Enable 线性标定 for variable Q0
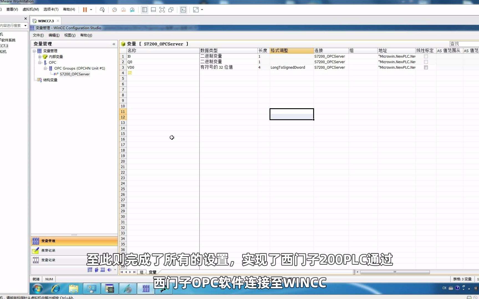The height and width of the screenshot is (299, 479). (x=426, y=62)
